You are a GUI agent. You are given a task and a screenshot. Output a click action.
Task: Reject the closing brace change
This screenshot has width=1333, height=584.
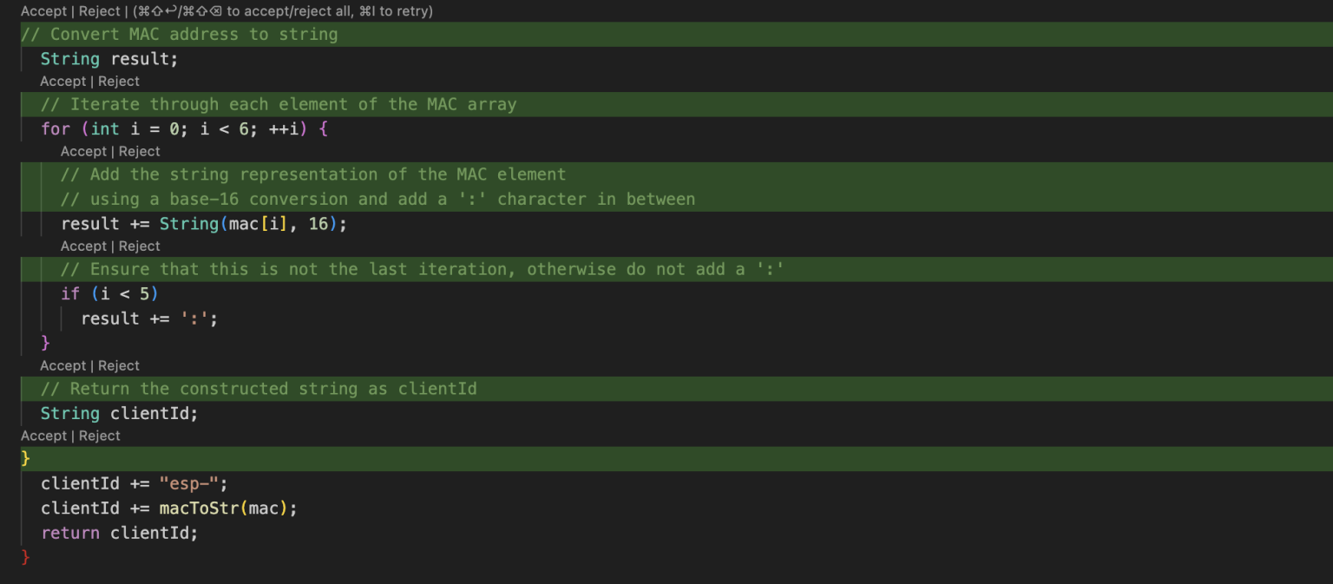(x=99, y=435)
